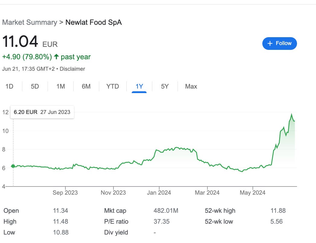The width and height of the screenshot is (316, 243).
Task: Click the May 2024 axis label
Action: tap(252, 193)
